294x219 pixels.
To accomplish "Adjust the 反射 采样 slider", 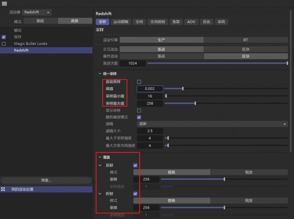I will point(224,179).
